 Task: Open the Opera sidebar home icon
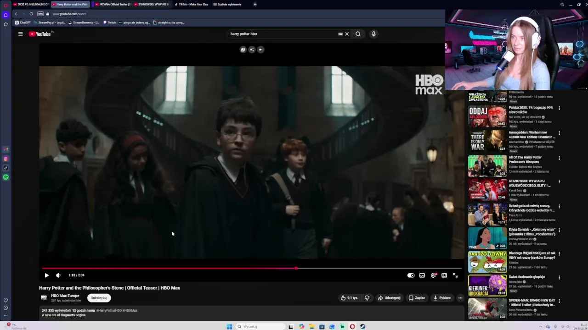coord(6,15)
